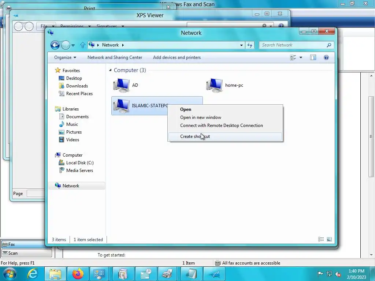Viewport: 375px width, 281px height.
Task: Open Permissions menu in XPS Viewer
Action: click(75, 26)
